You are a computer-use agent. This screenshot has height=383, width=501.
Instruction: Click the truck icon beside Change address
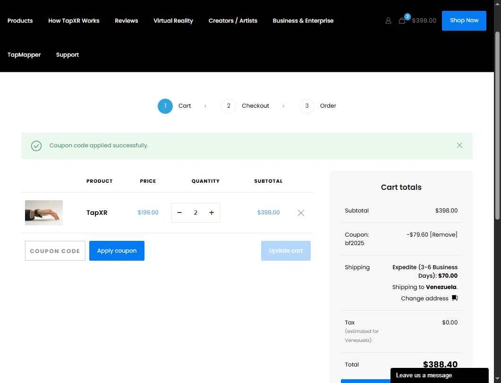pos(455,298)
